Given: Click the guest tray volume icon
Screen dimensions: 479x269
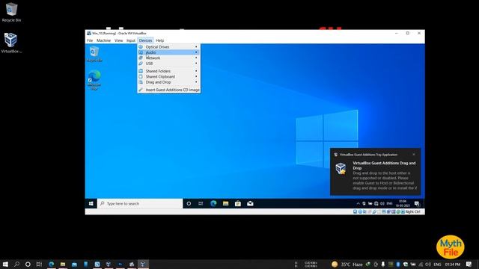Looking at the screenshot, I should pos(382,203).
